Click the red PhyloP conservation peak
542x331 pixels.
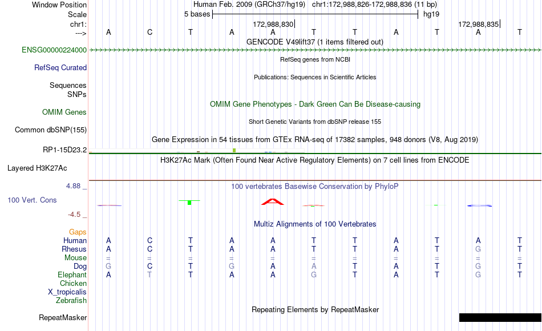[273, 202]
